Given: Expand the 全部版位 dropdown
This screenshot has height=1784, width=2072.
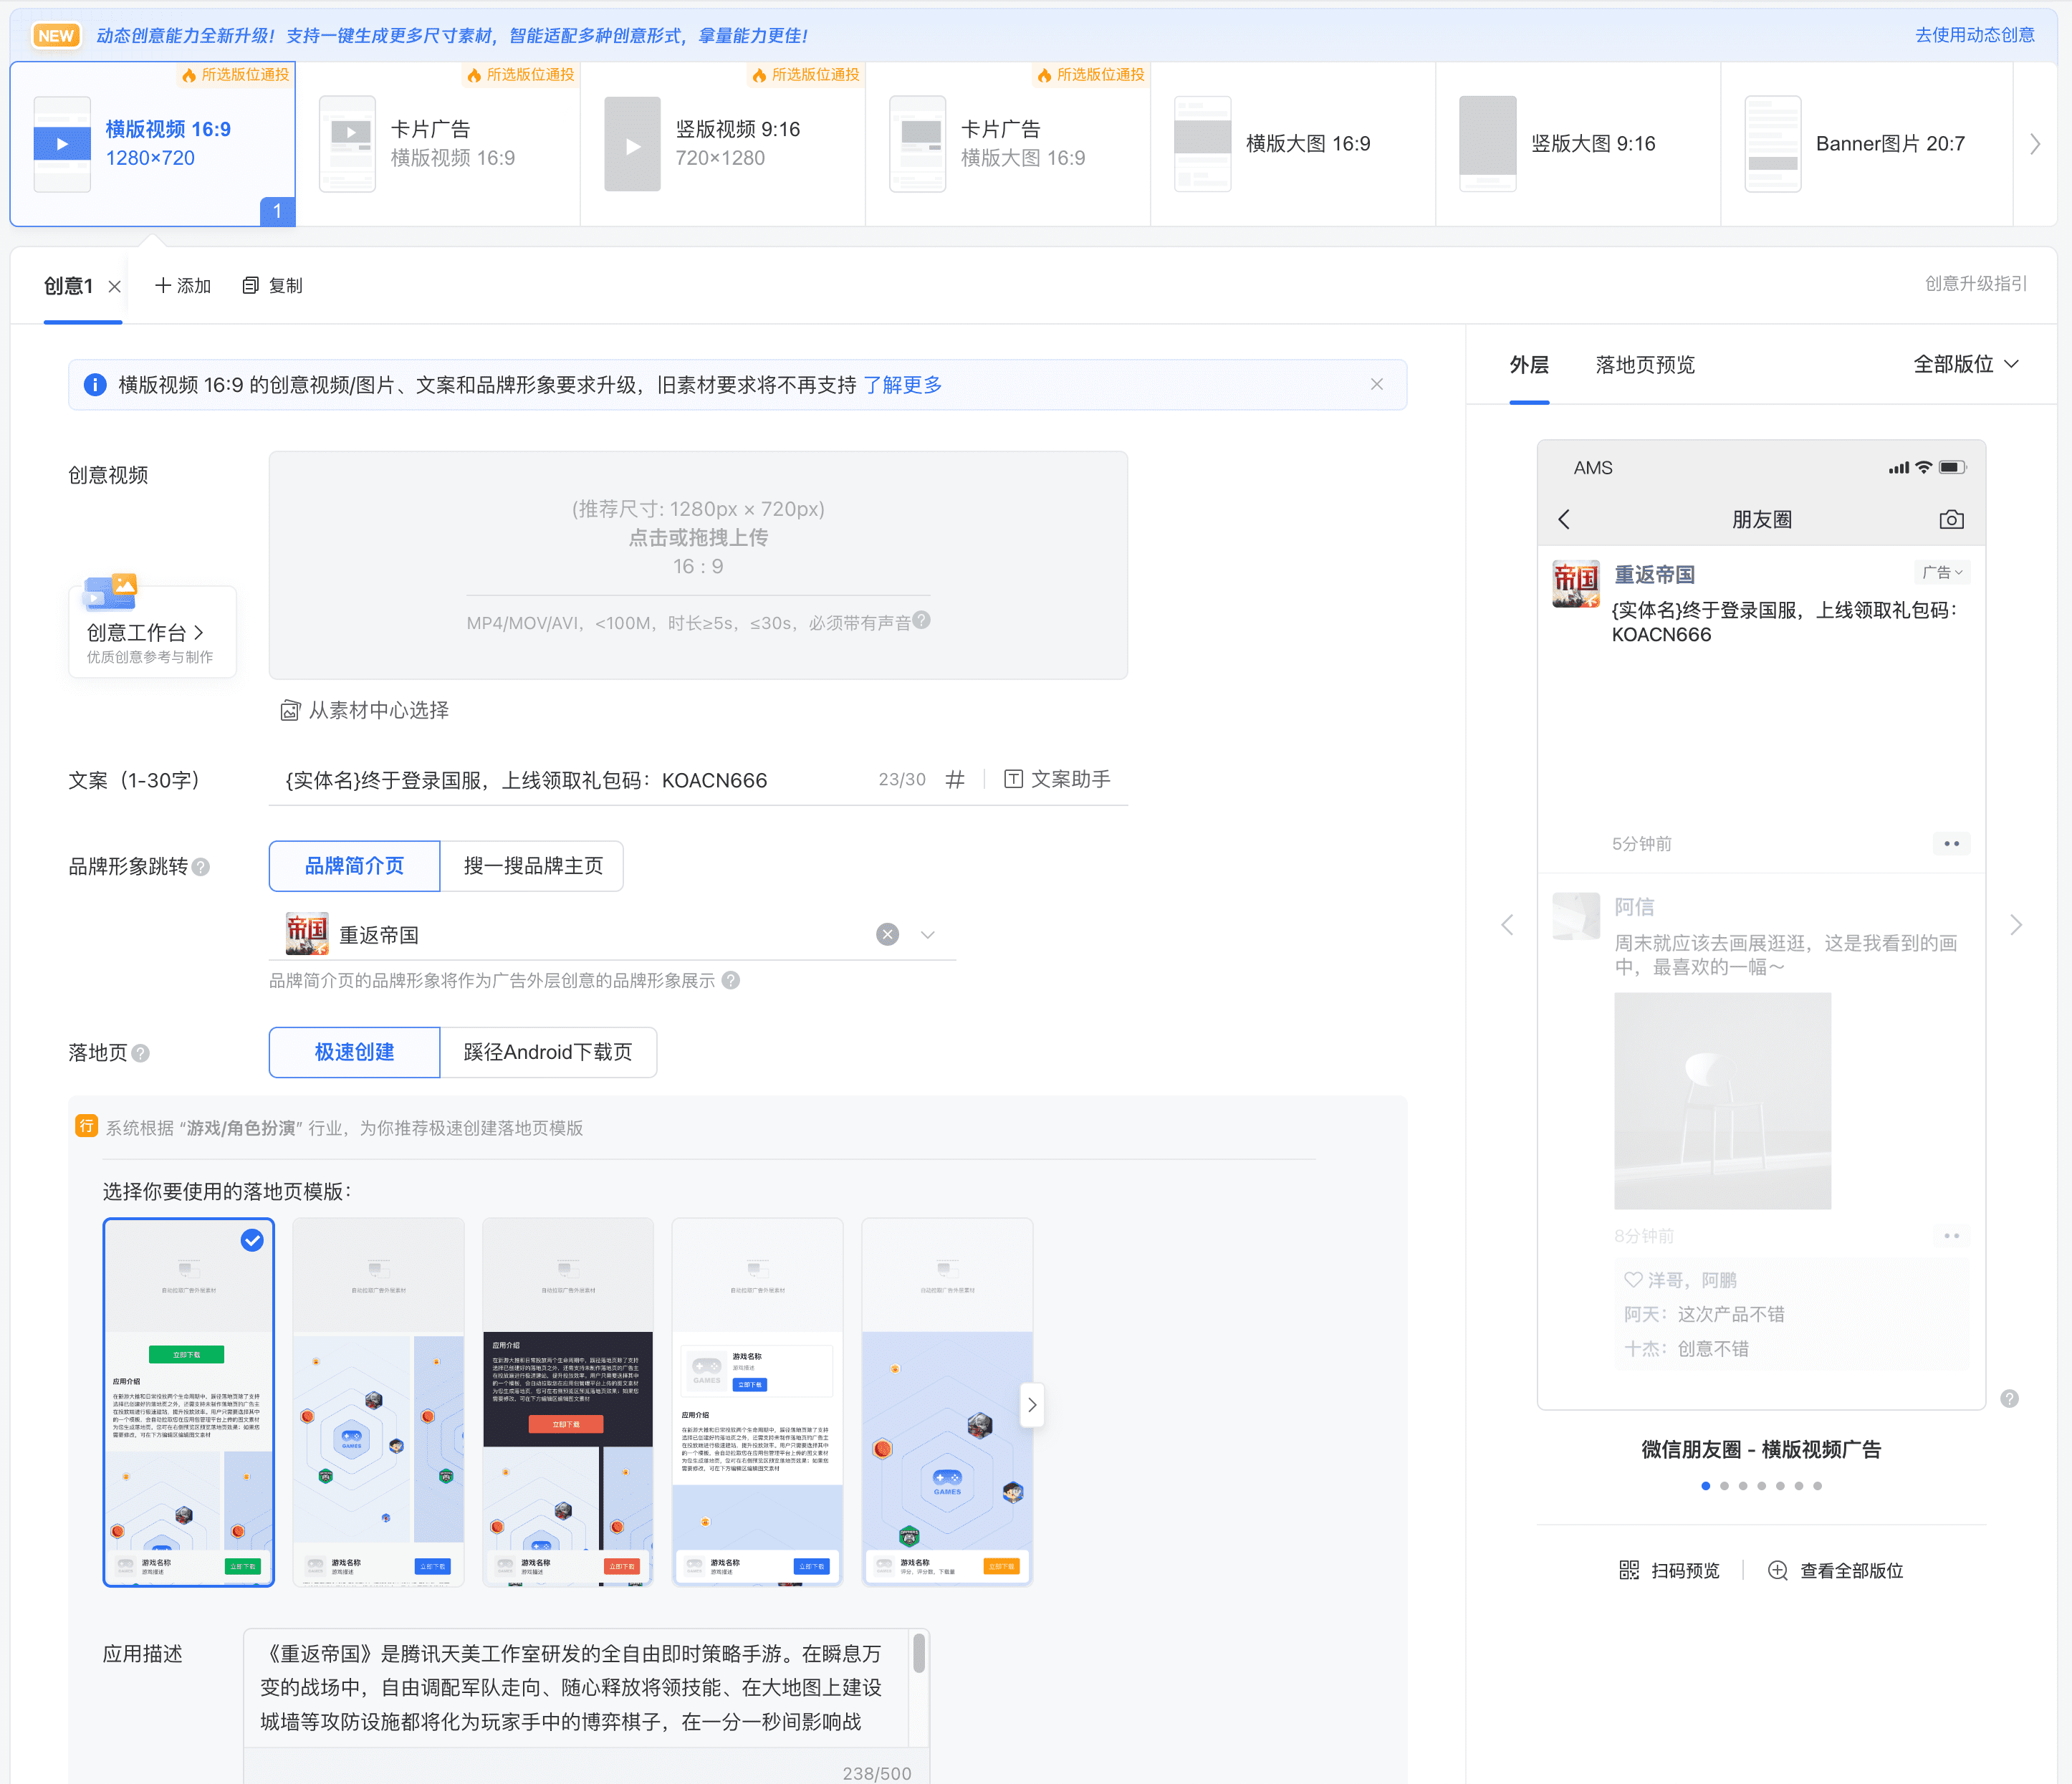Looking at the screenshot, I should [x=1965, y=365].
